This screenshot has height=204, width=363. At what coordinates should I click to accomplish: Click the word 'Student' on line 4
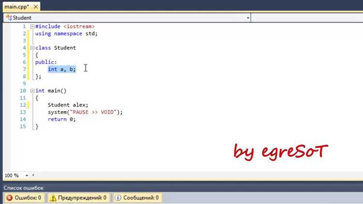click(65, 48)
